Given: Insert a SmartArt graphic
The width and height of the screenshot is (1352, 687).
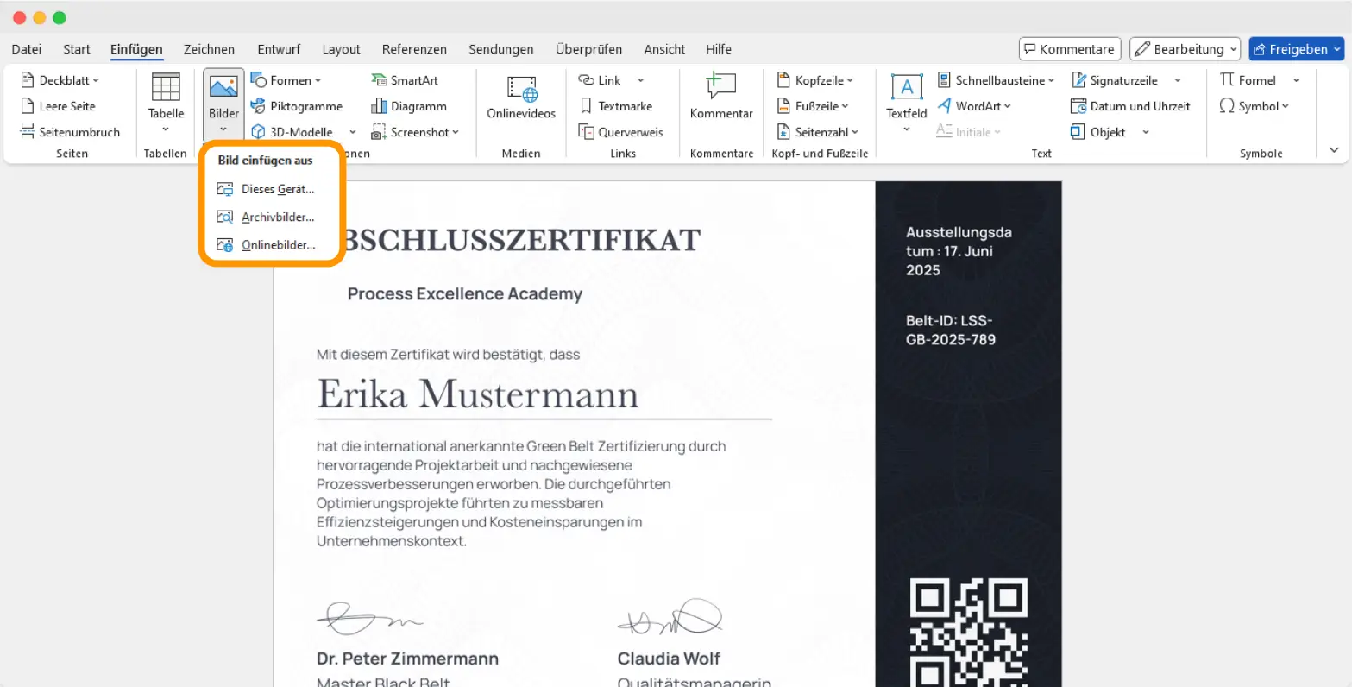Looking at the screenshot, I should [x=405, y=80].
